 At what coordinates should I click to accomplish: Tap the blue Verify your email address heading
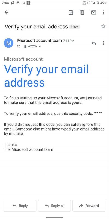click(46, 76)
